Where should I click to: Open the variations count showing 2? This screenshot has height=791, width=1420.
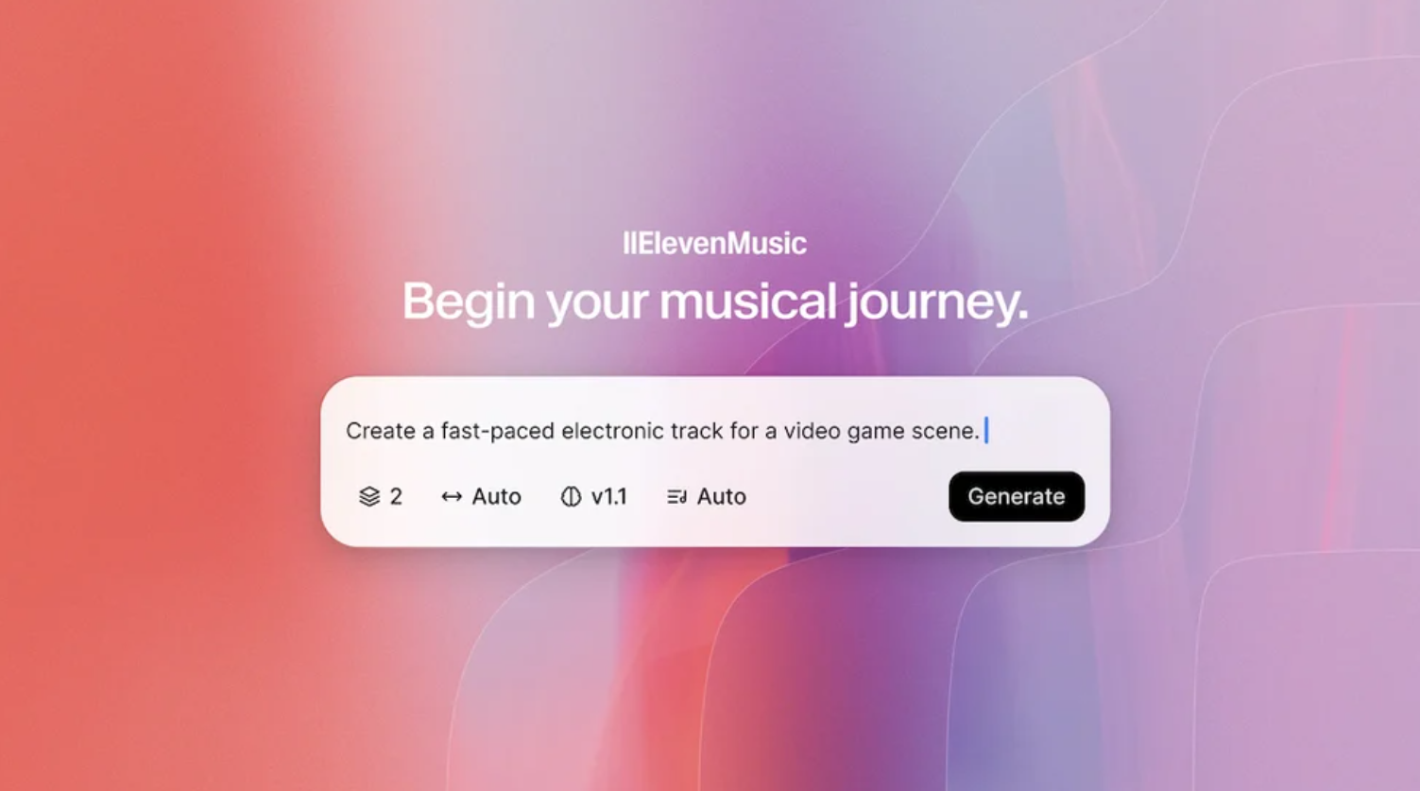click(381, 496)
